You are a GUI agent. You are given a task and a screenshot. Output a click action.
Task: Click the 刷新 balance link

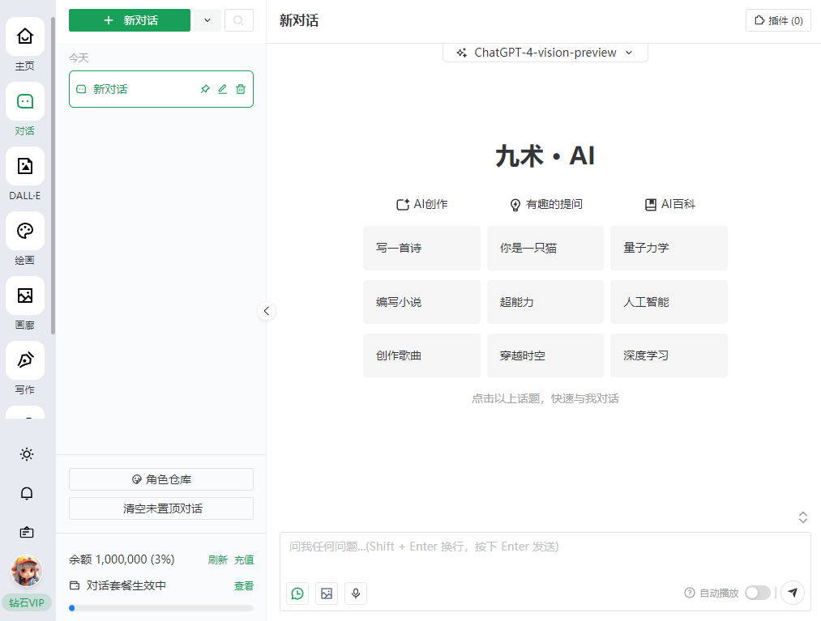click(x=218, y=559)
